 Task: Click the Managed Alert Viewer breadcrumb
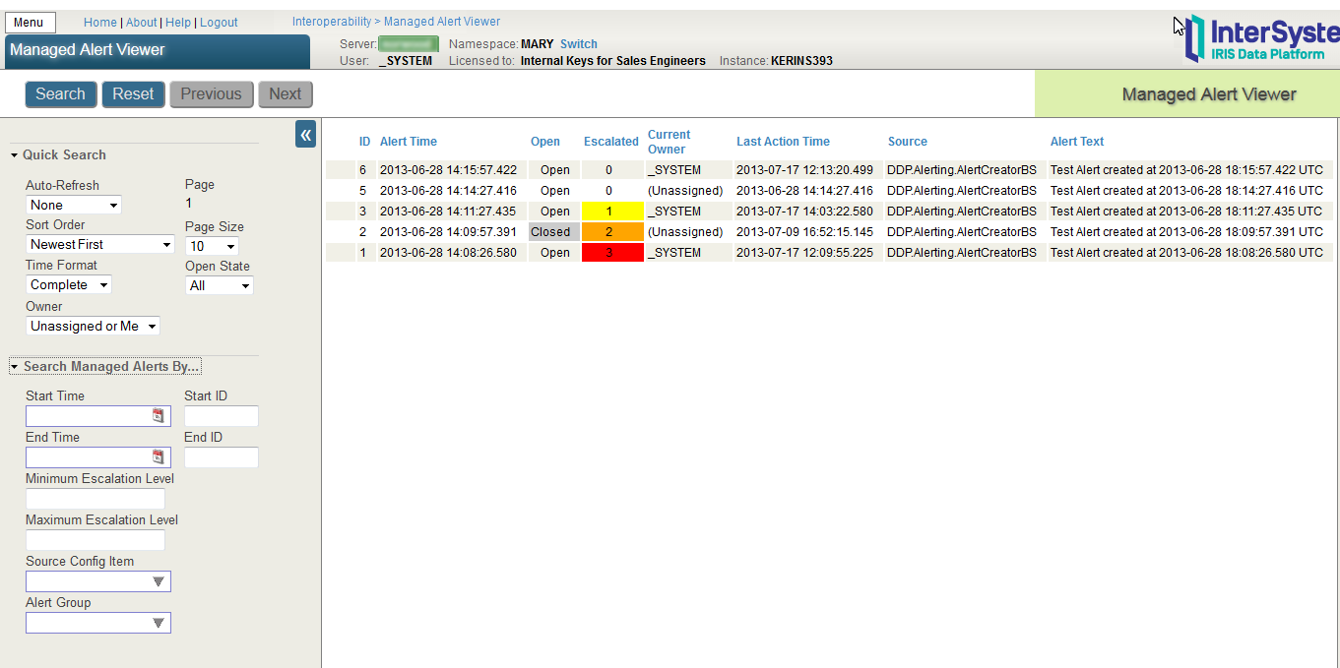coord(442,22)
